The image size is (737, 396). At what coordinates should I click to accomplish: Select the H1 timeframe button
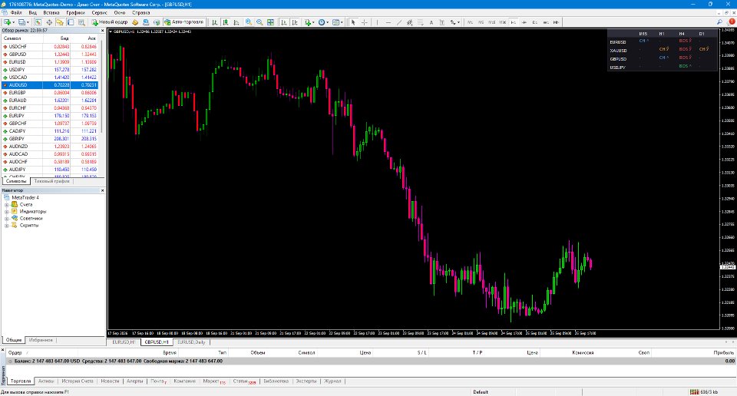[x=514, y=22]
